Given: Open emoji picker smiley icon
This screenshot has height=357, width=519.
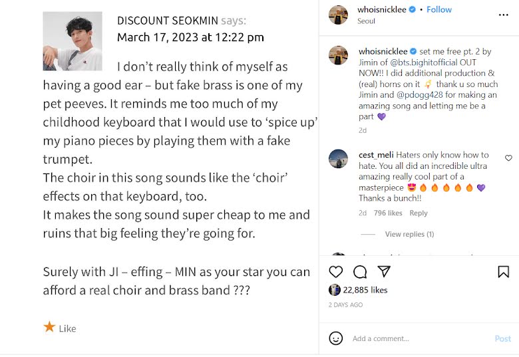Looking at the screenshot, I should (x=336, y=338).
